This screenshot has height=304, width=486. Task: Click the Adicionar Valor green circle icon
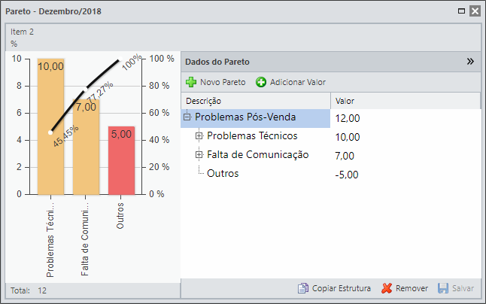[261, 82]
